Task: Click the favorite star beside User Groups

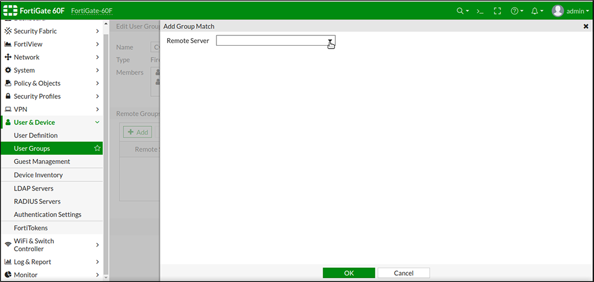Action: coord(97,149)
